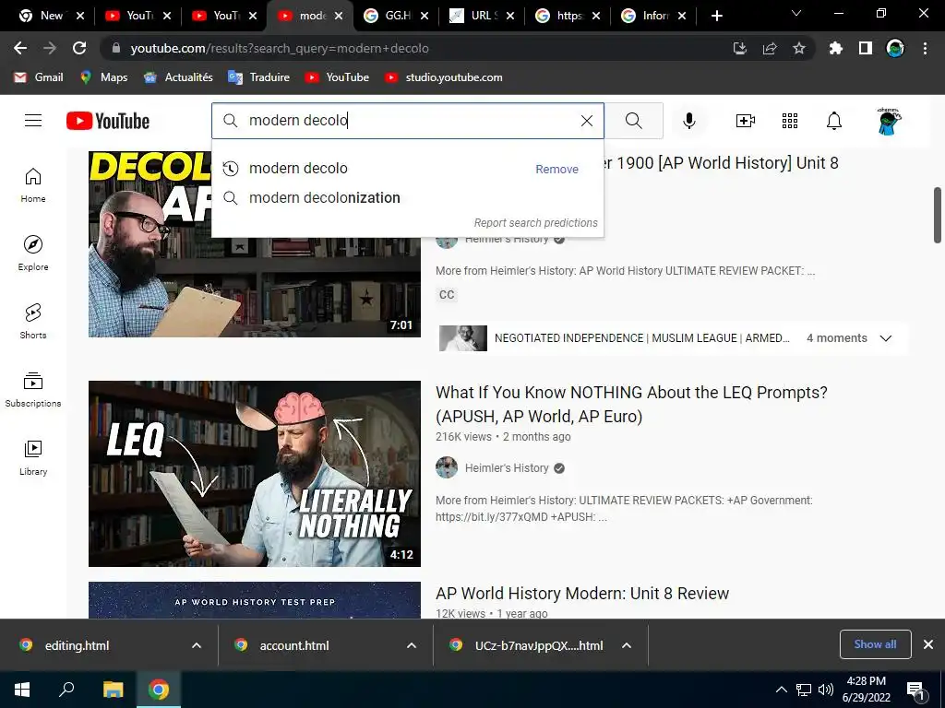The height and width of the screenshot is (708, 945).
Task: Open the YouTube hamburger guide menu
Action: [x=33, y=121]
